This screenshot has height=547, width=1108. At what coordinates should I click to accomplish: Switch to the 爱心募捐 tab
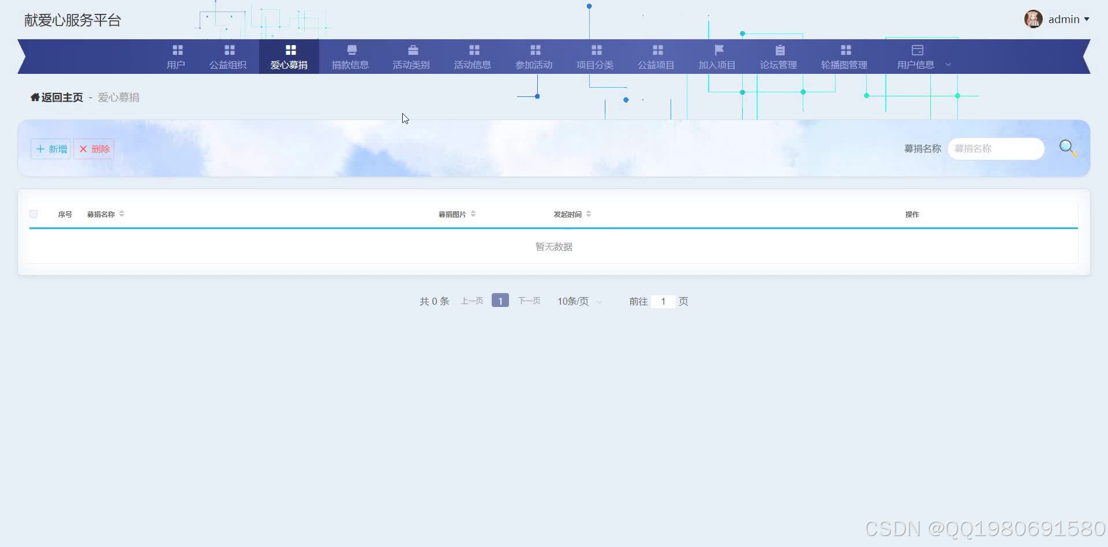click(x=289, y=57)
